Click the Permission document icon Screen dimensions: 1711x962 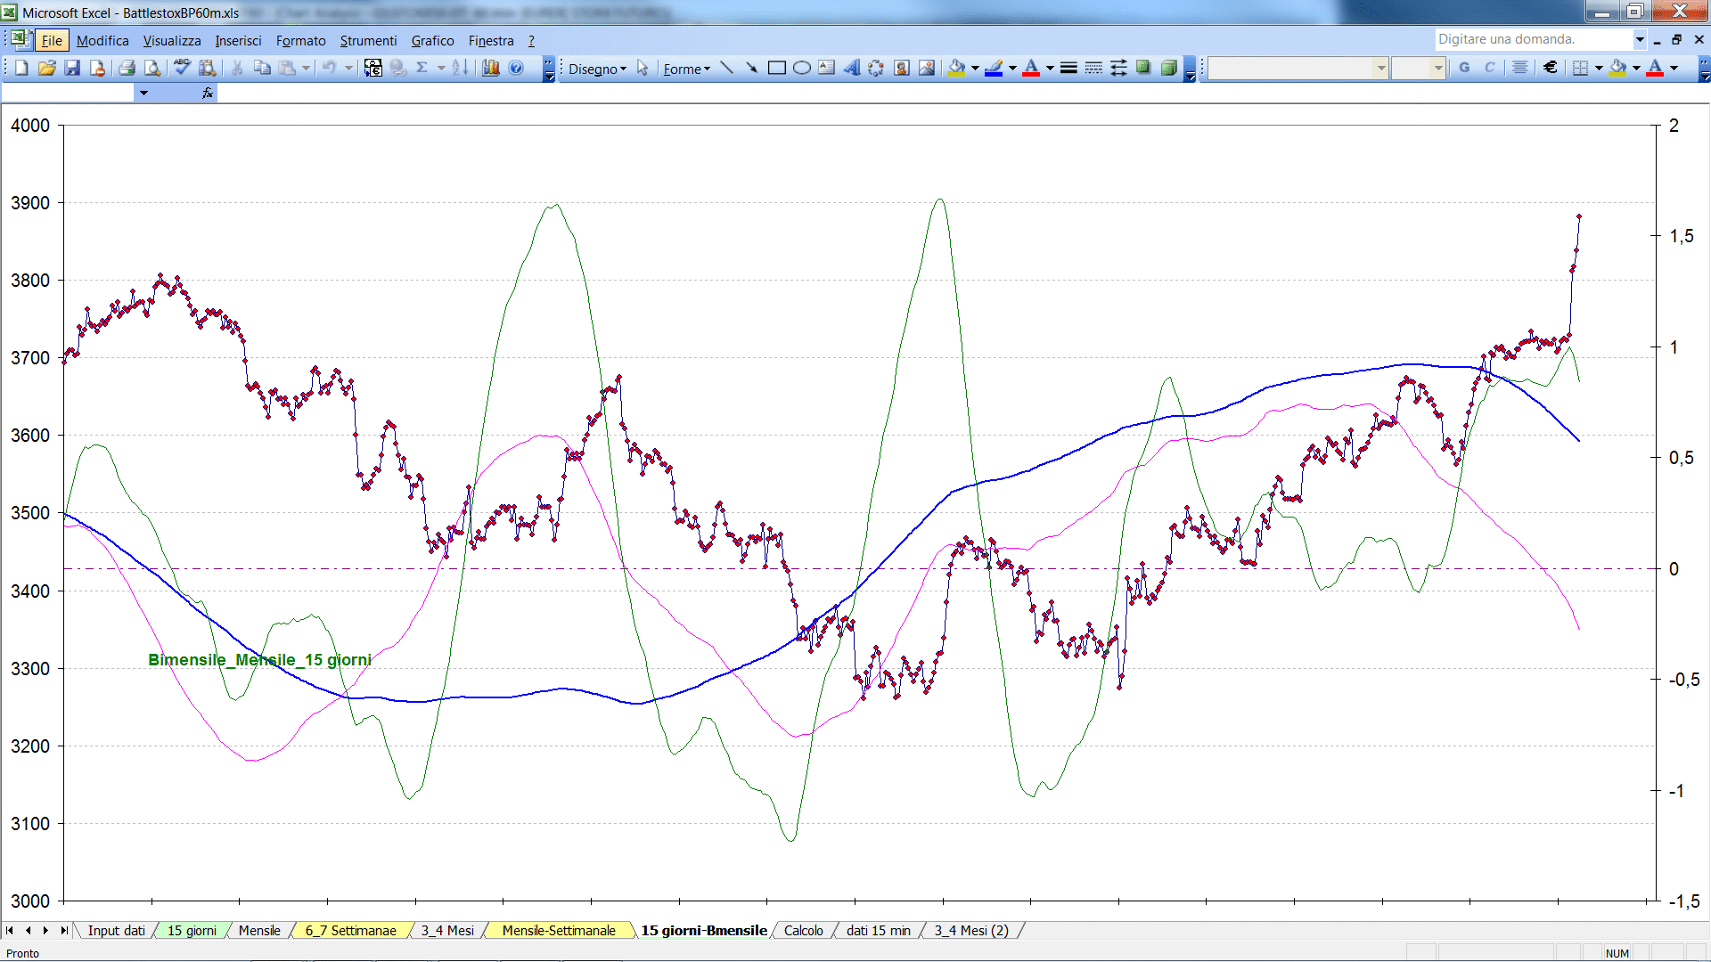[x=97, y=68]
